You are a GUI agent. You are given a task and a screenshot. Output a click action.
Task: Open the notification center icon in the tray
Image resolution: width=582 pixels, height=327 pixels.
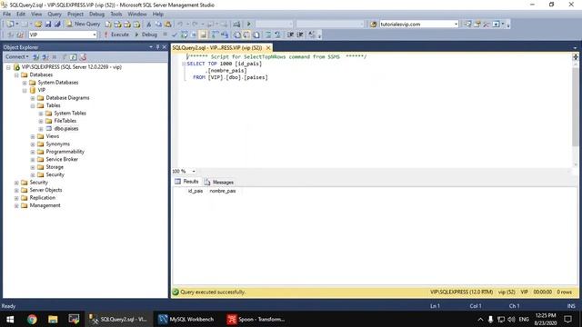click(x=567, y=319)
